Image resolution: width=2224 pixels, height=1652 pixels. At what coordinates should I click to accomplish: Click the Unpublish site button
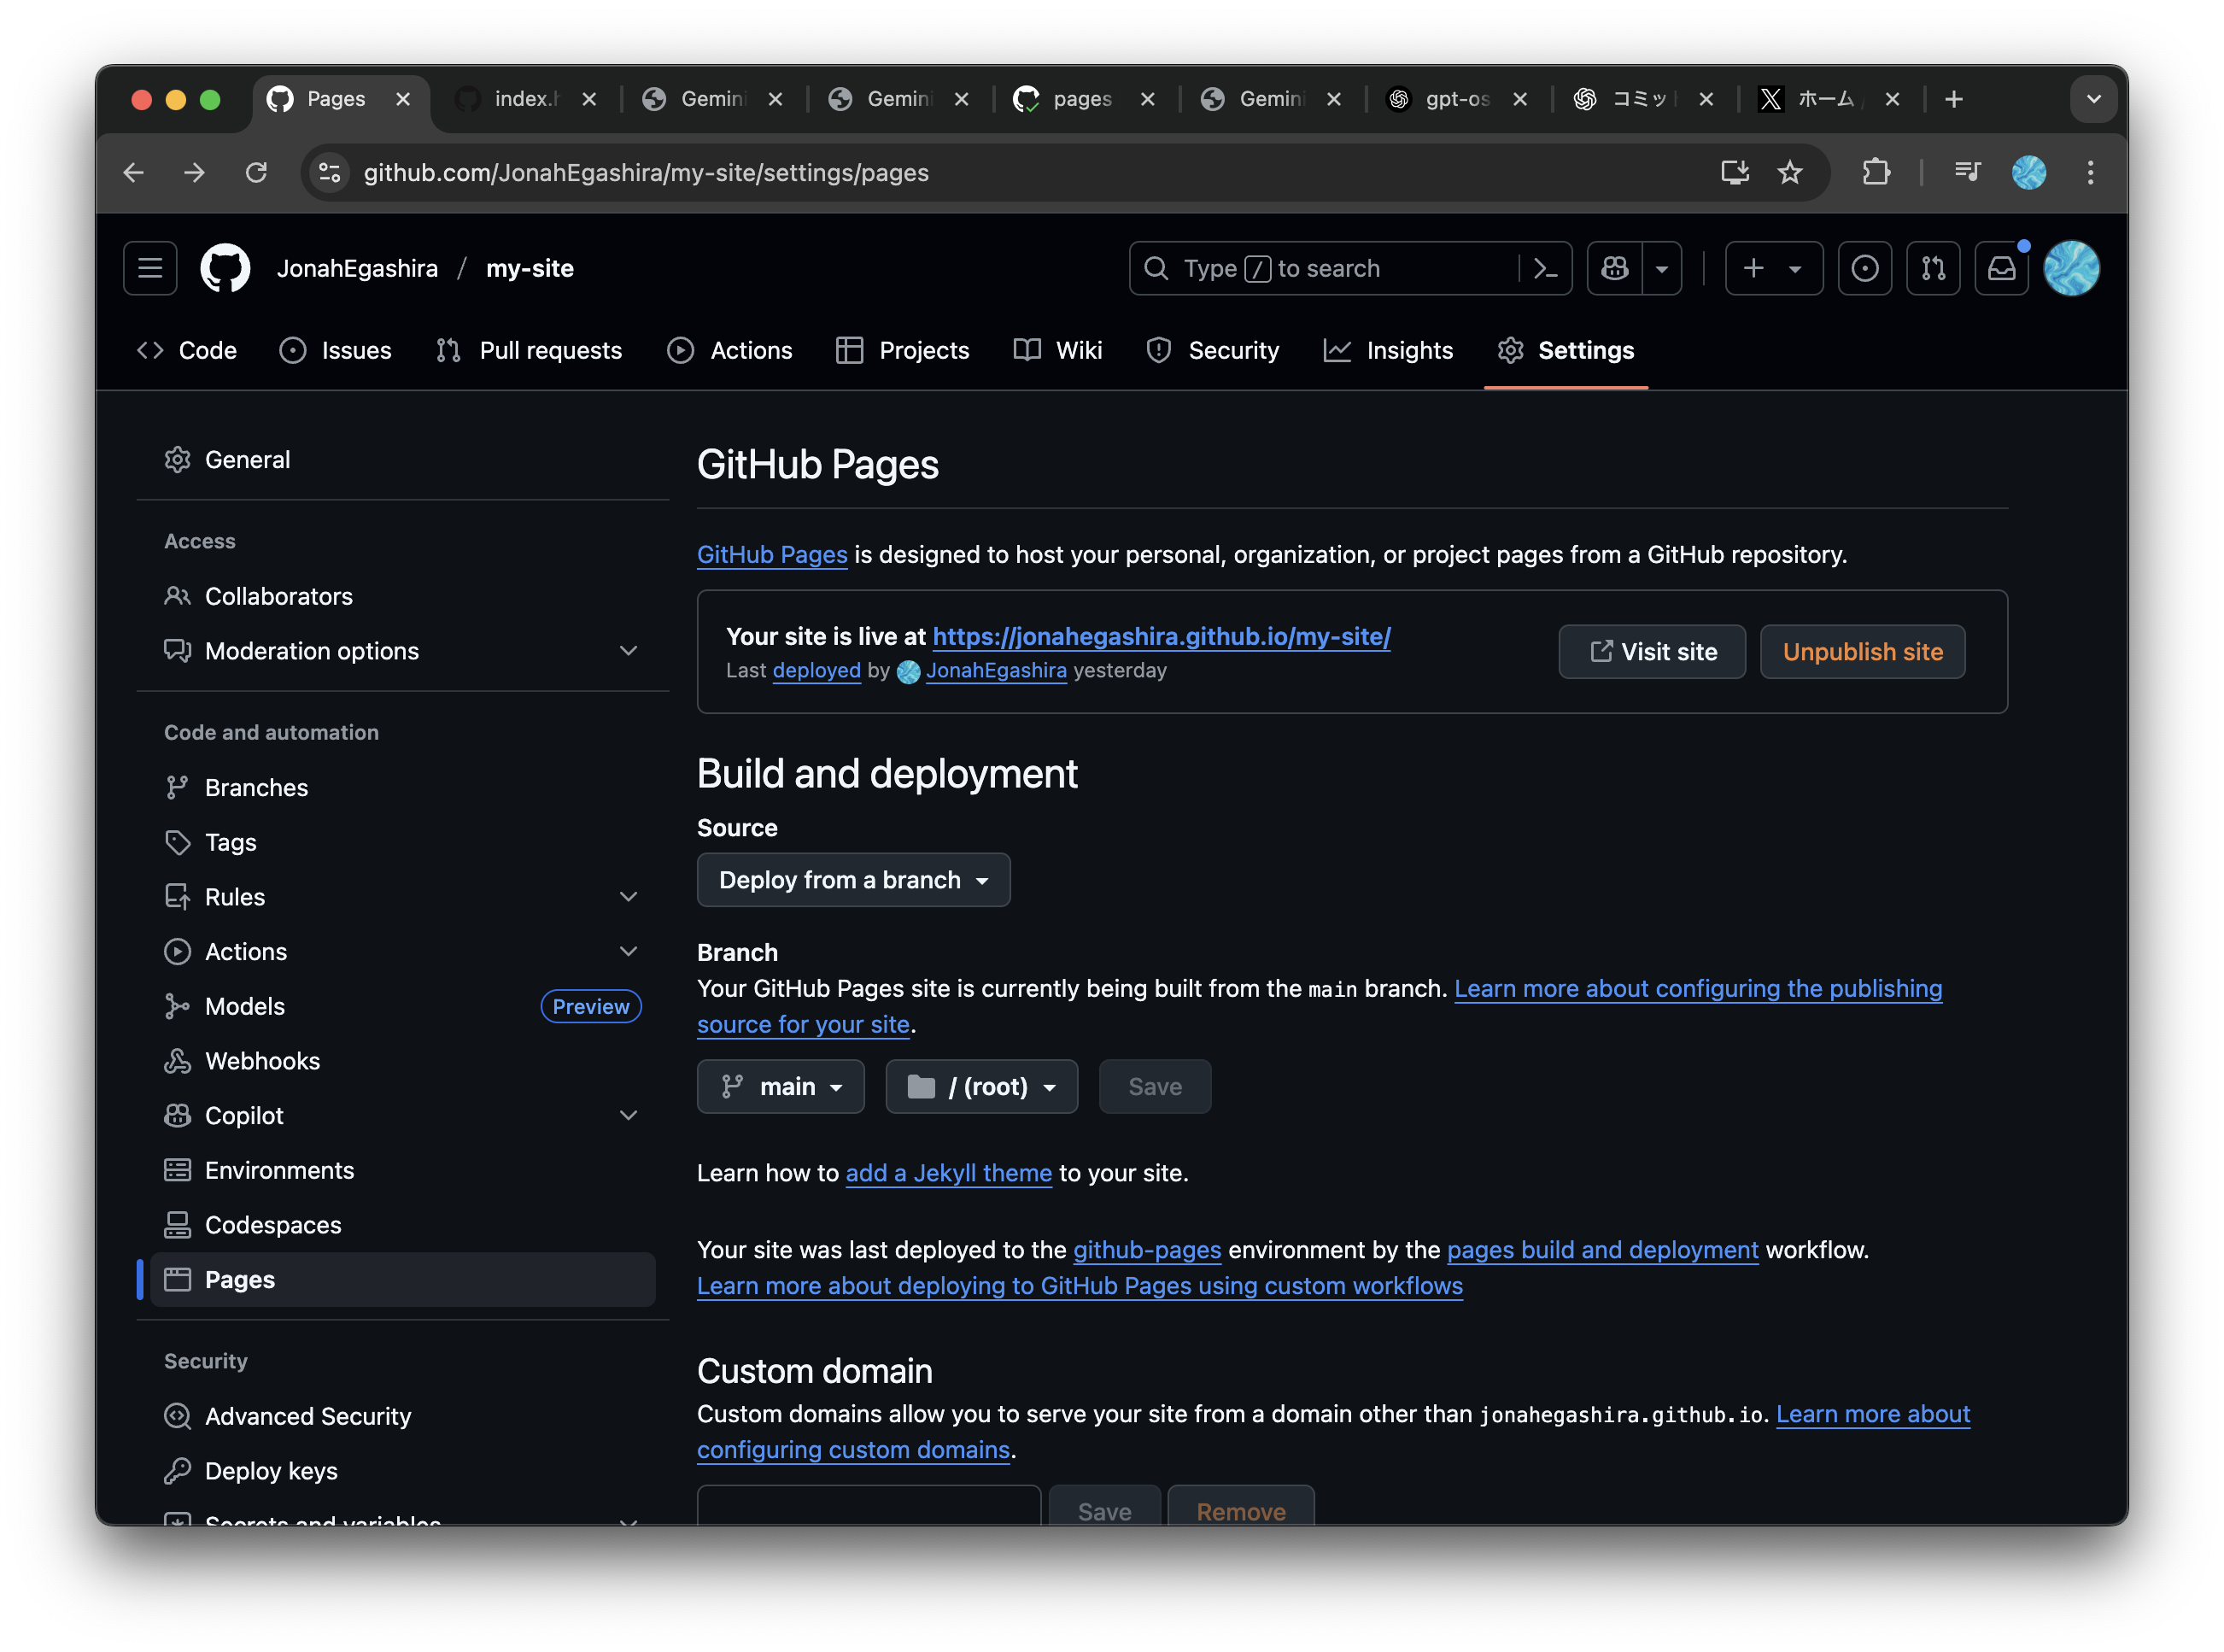click(x=1862, y=651)
